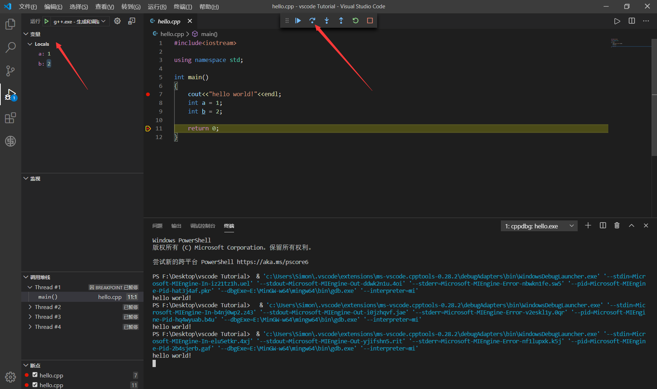Collapse the 监视 section
The height and width of the screenshot is (389, 657).
point(26,178)
